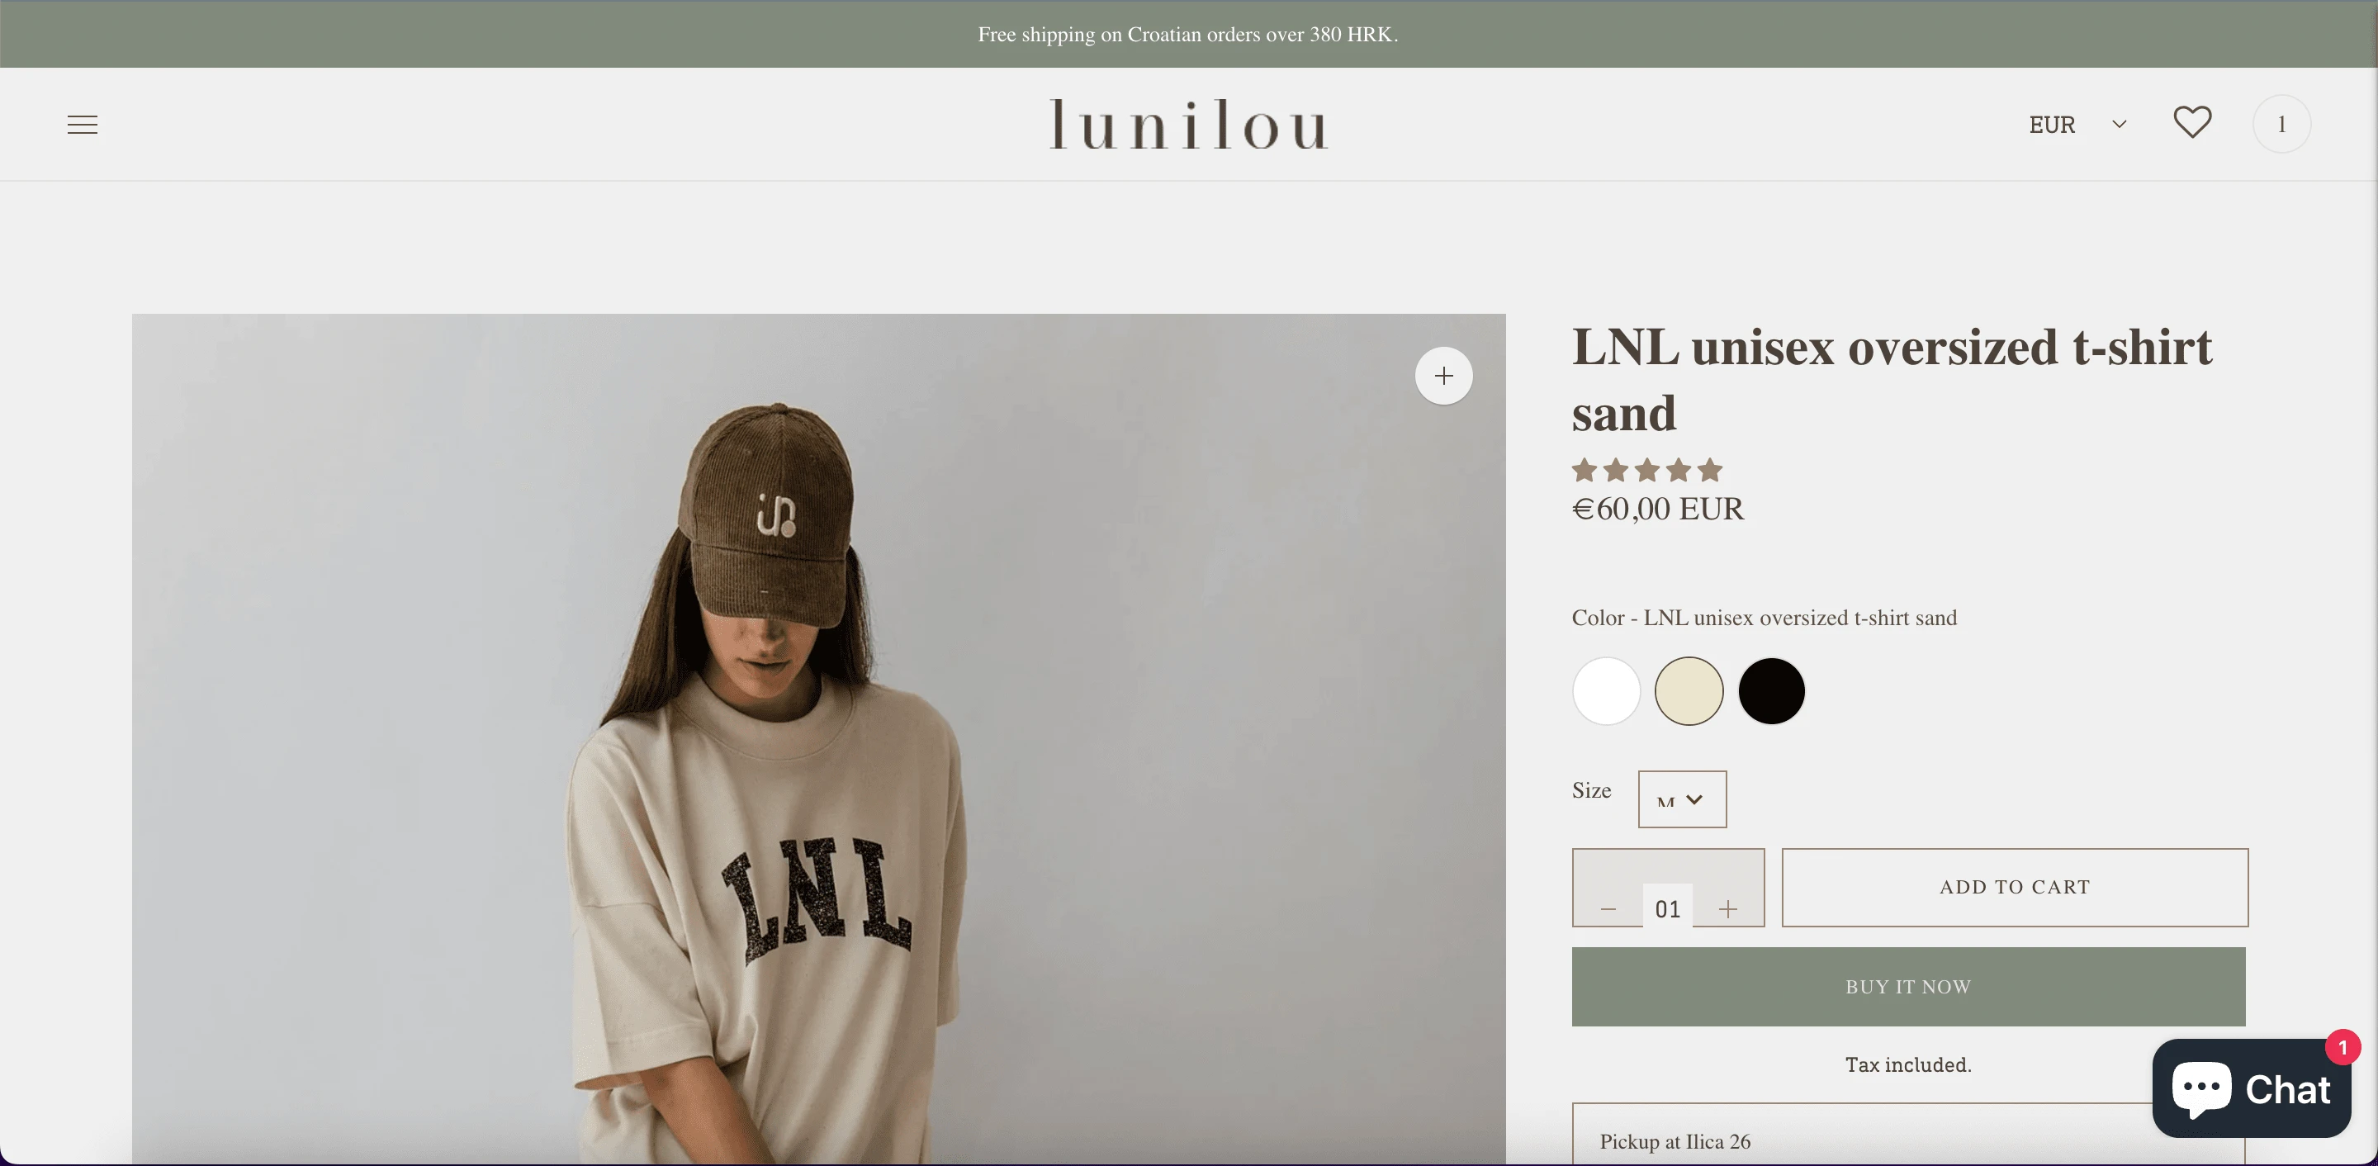Viewport: 2378px width, 1166px height.
Task: Click the currency chevron arrow
Action: 2120,125
